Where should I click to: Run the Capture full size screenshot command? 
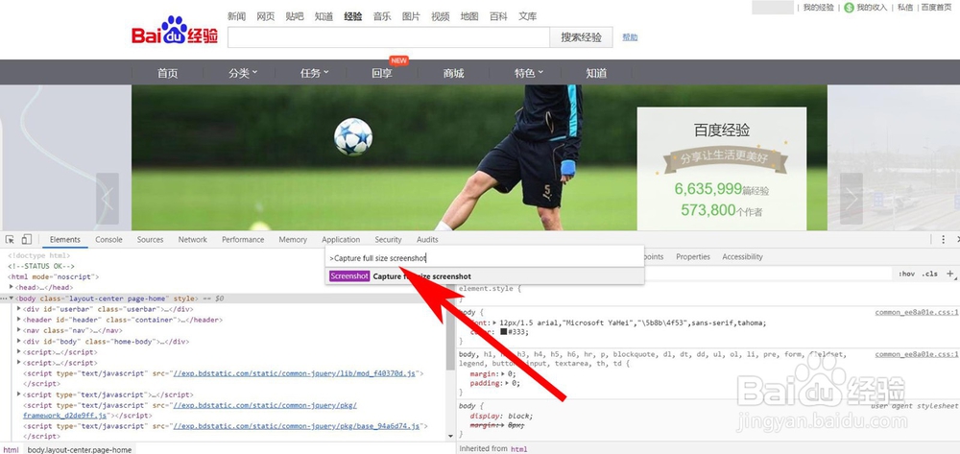coord(484,276)
